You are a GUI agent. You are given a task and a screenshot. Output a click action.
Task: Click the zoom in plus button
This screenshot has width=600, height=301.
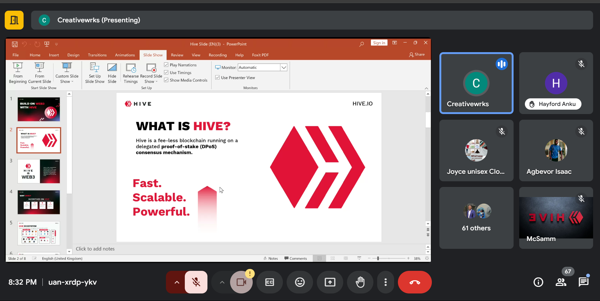[408, 258]
